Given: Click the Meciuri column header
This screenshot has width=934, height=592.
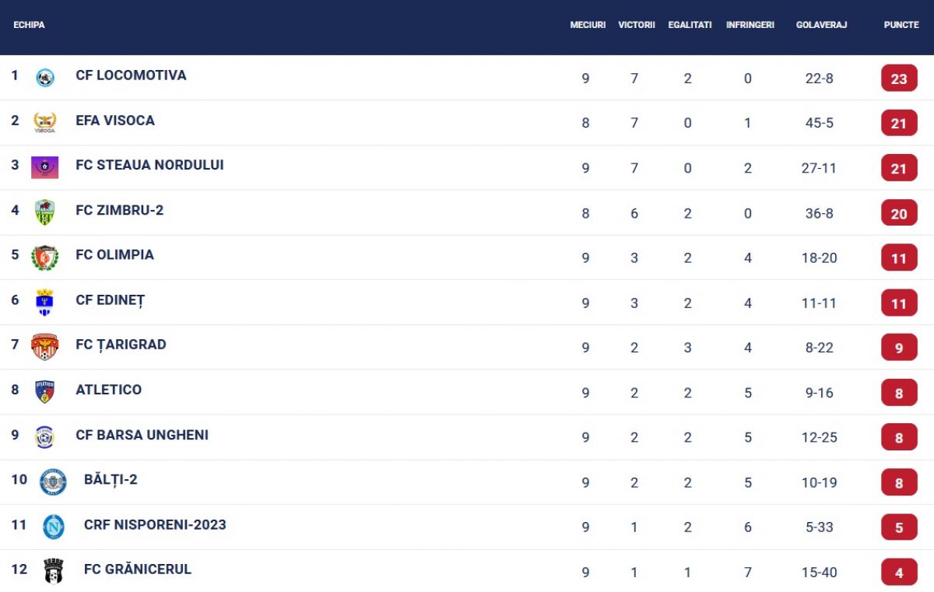Looking at the screenshot, I should click(588, 25).
